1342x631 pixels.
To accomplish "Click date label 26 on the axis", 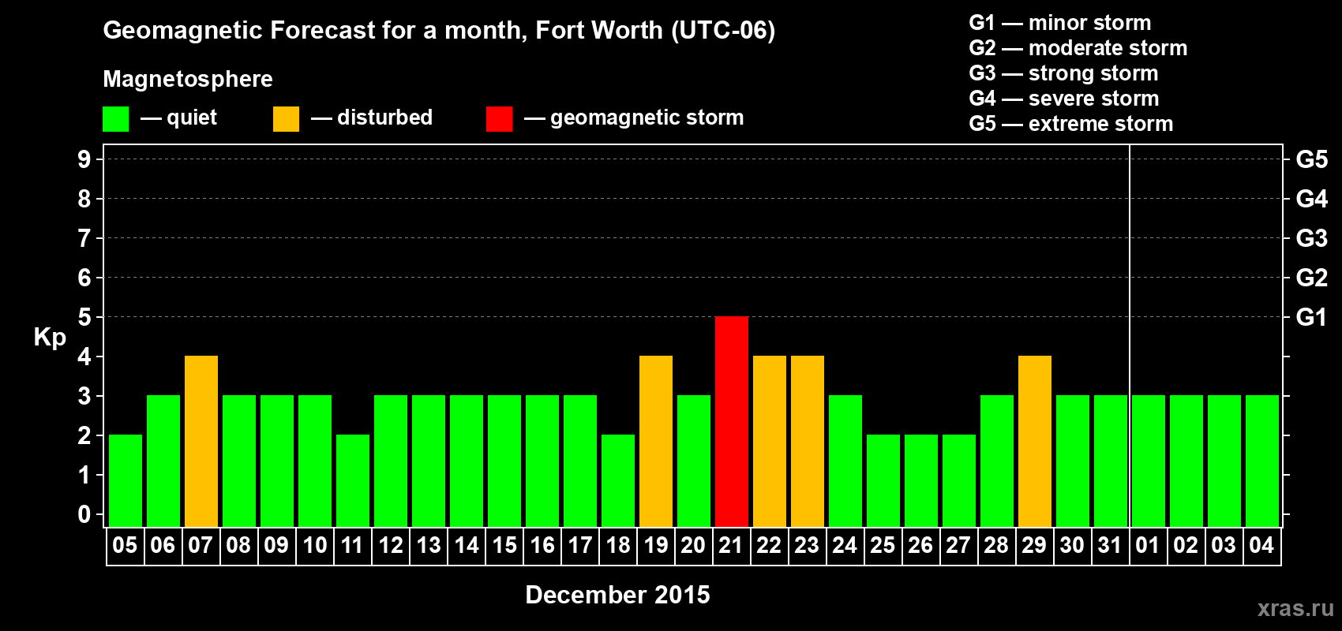I will tap(920, 545).
